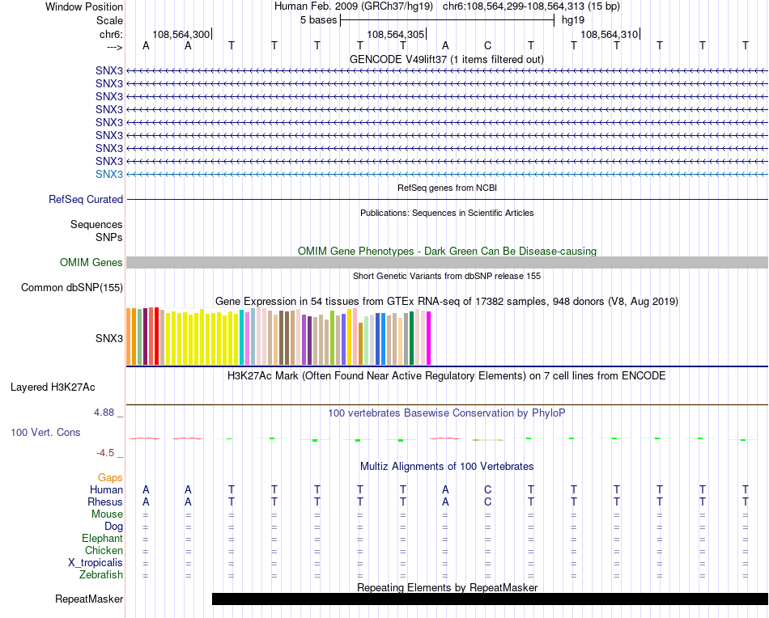Open the light-blue SNX3 transcript label
Viewport: 769px width, 618px height.
[x=109, y=174]
